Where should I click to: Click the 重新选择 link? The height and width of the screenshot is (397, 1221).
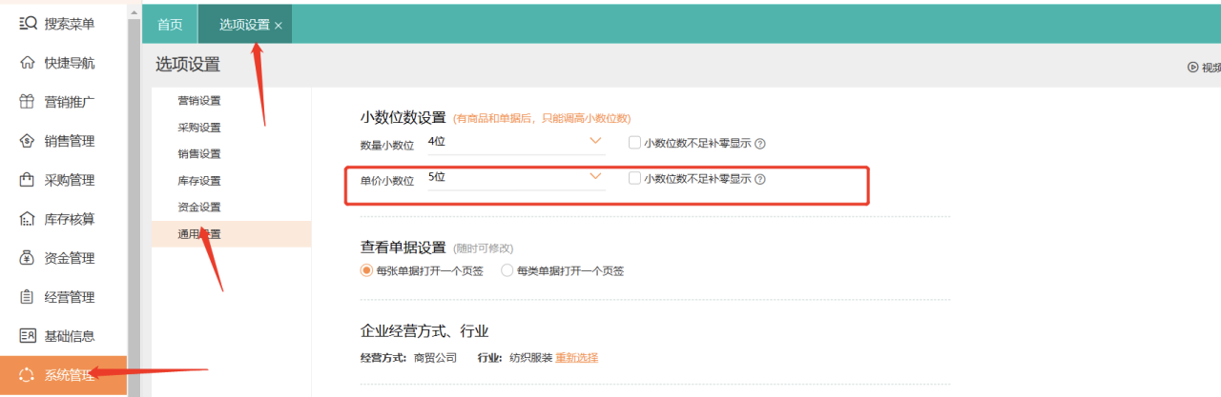click(x=577, y=358)
